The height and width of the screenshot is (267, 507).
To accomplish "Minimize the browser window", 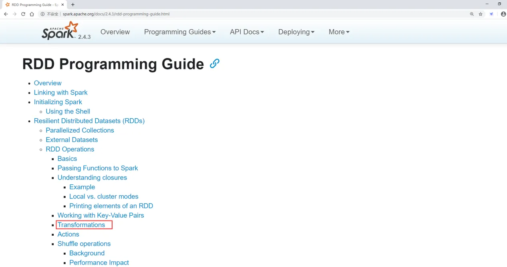I will click(x=487, y=4).
